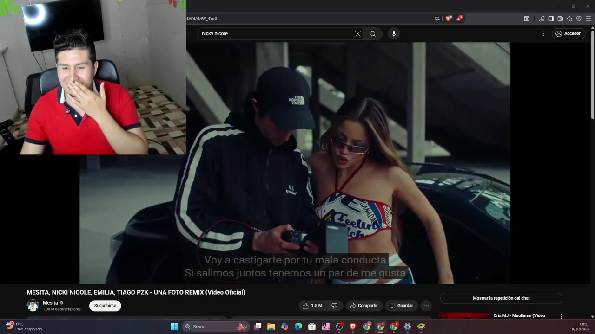Click the address bar URL text
This screenshot has width=595, height=334.
click(202, 19)
